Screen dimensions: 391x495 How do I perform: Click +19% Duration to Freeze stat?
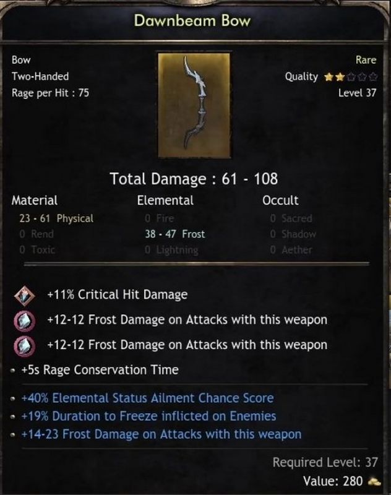click(x=148, y=416)
